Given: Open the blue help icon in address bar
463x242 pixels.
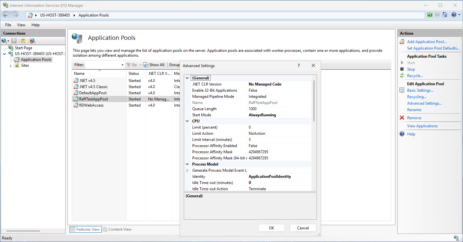Looking at the screenshot, I should [453, 15].
